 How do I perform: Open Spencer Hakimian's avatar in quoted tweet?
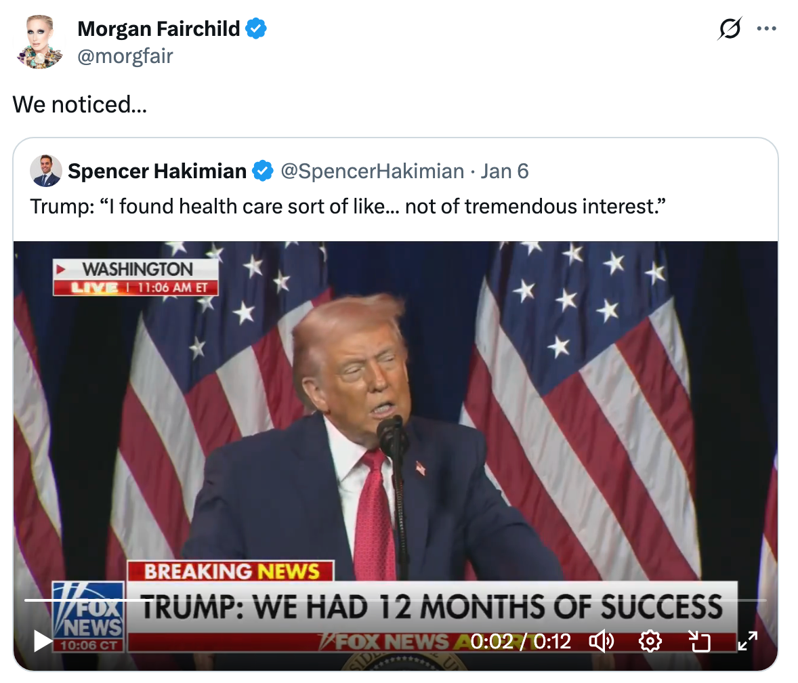click(x=46, y=171)
